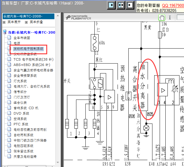Select the FlashPaper text selection tool
The image size is (184, 167).
[x=170, y=18]
